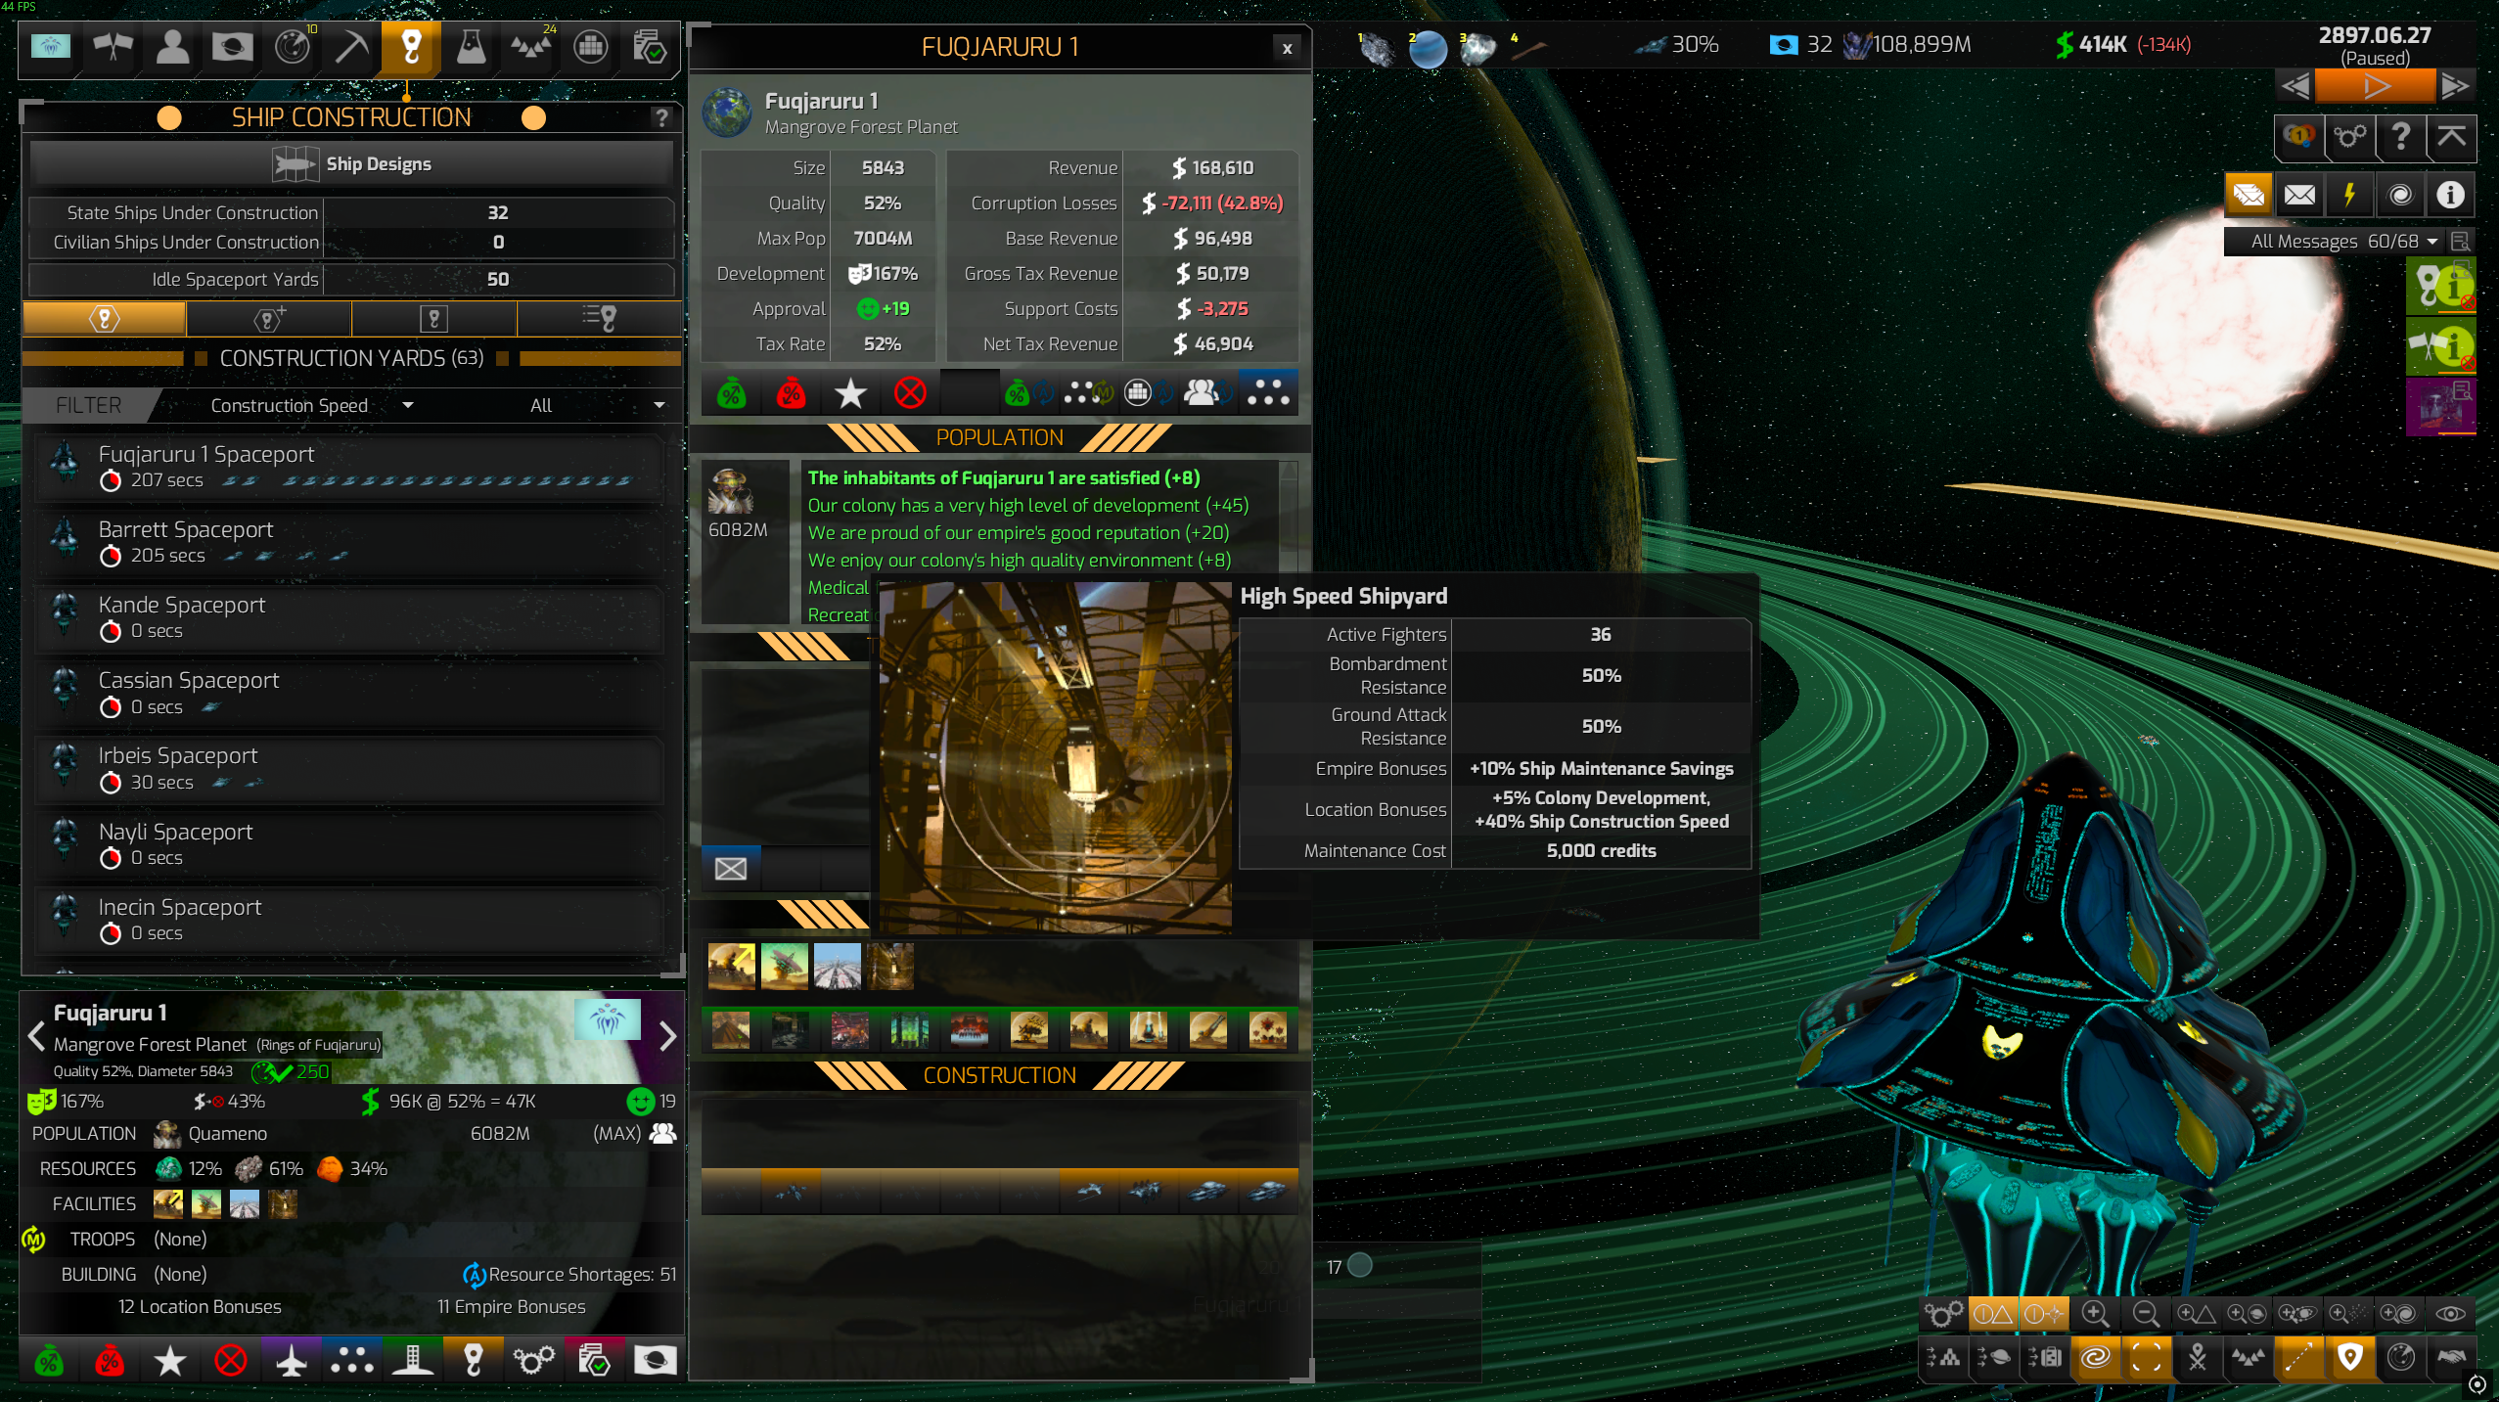
Task: Open the fleets triangles screen with badge 24
Action: coord(530,47)
